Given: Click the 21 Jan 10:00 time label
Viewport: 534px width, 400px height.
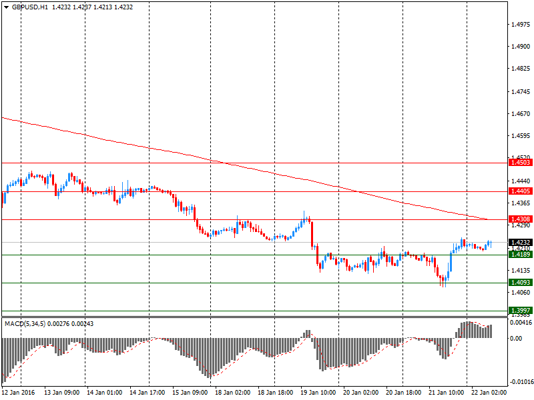Looking at the screenshot, I should [446, 392].
